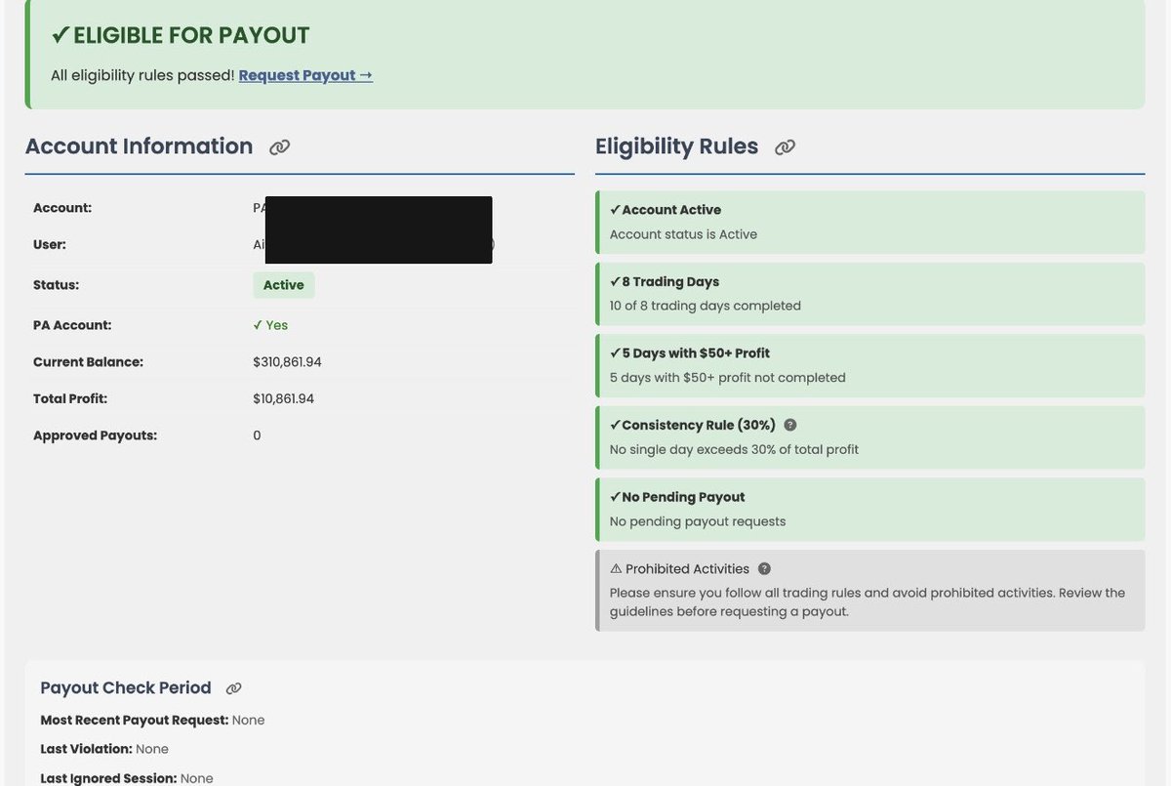
Task: Click the prohibited activities guidelines description
Action: pos(868,602)
